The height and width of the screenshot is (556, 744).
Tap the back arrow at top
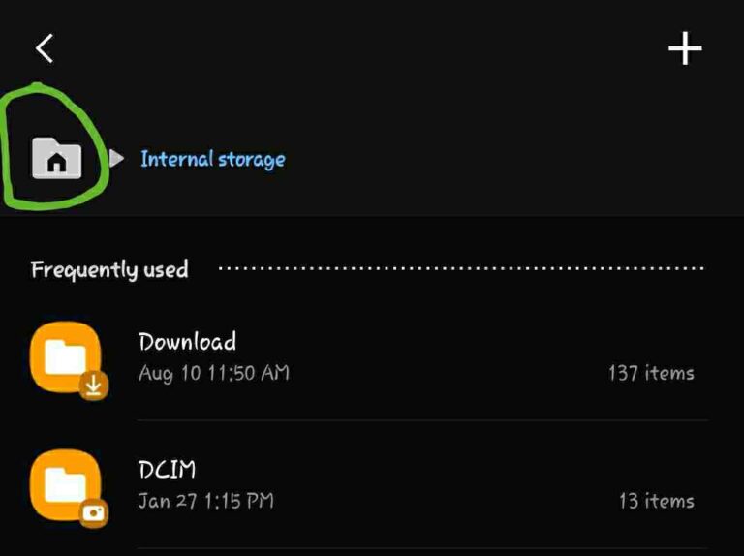(45, 48)
